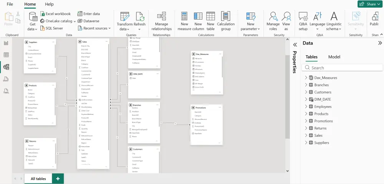Select the All tables layout tab
The height and width of the screenshot is (184, 384).
click(x=38, y=179)
